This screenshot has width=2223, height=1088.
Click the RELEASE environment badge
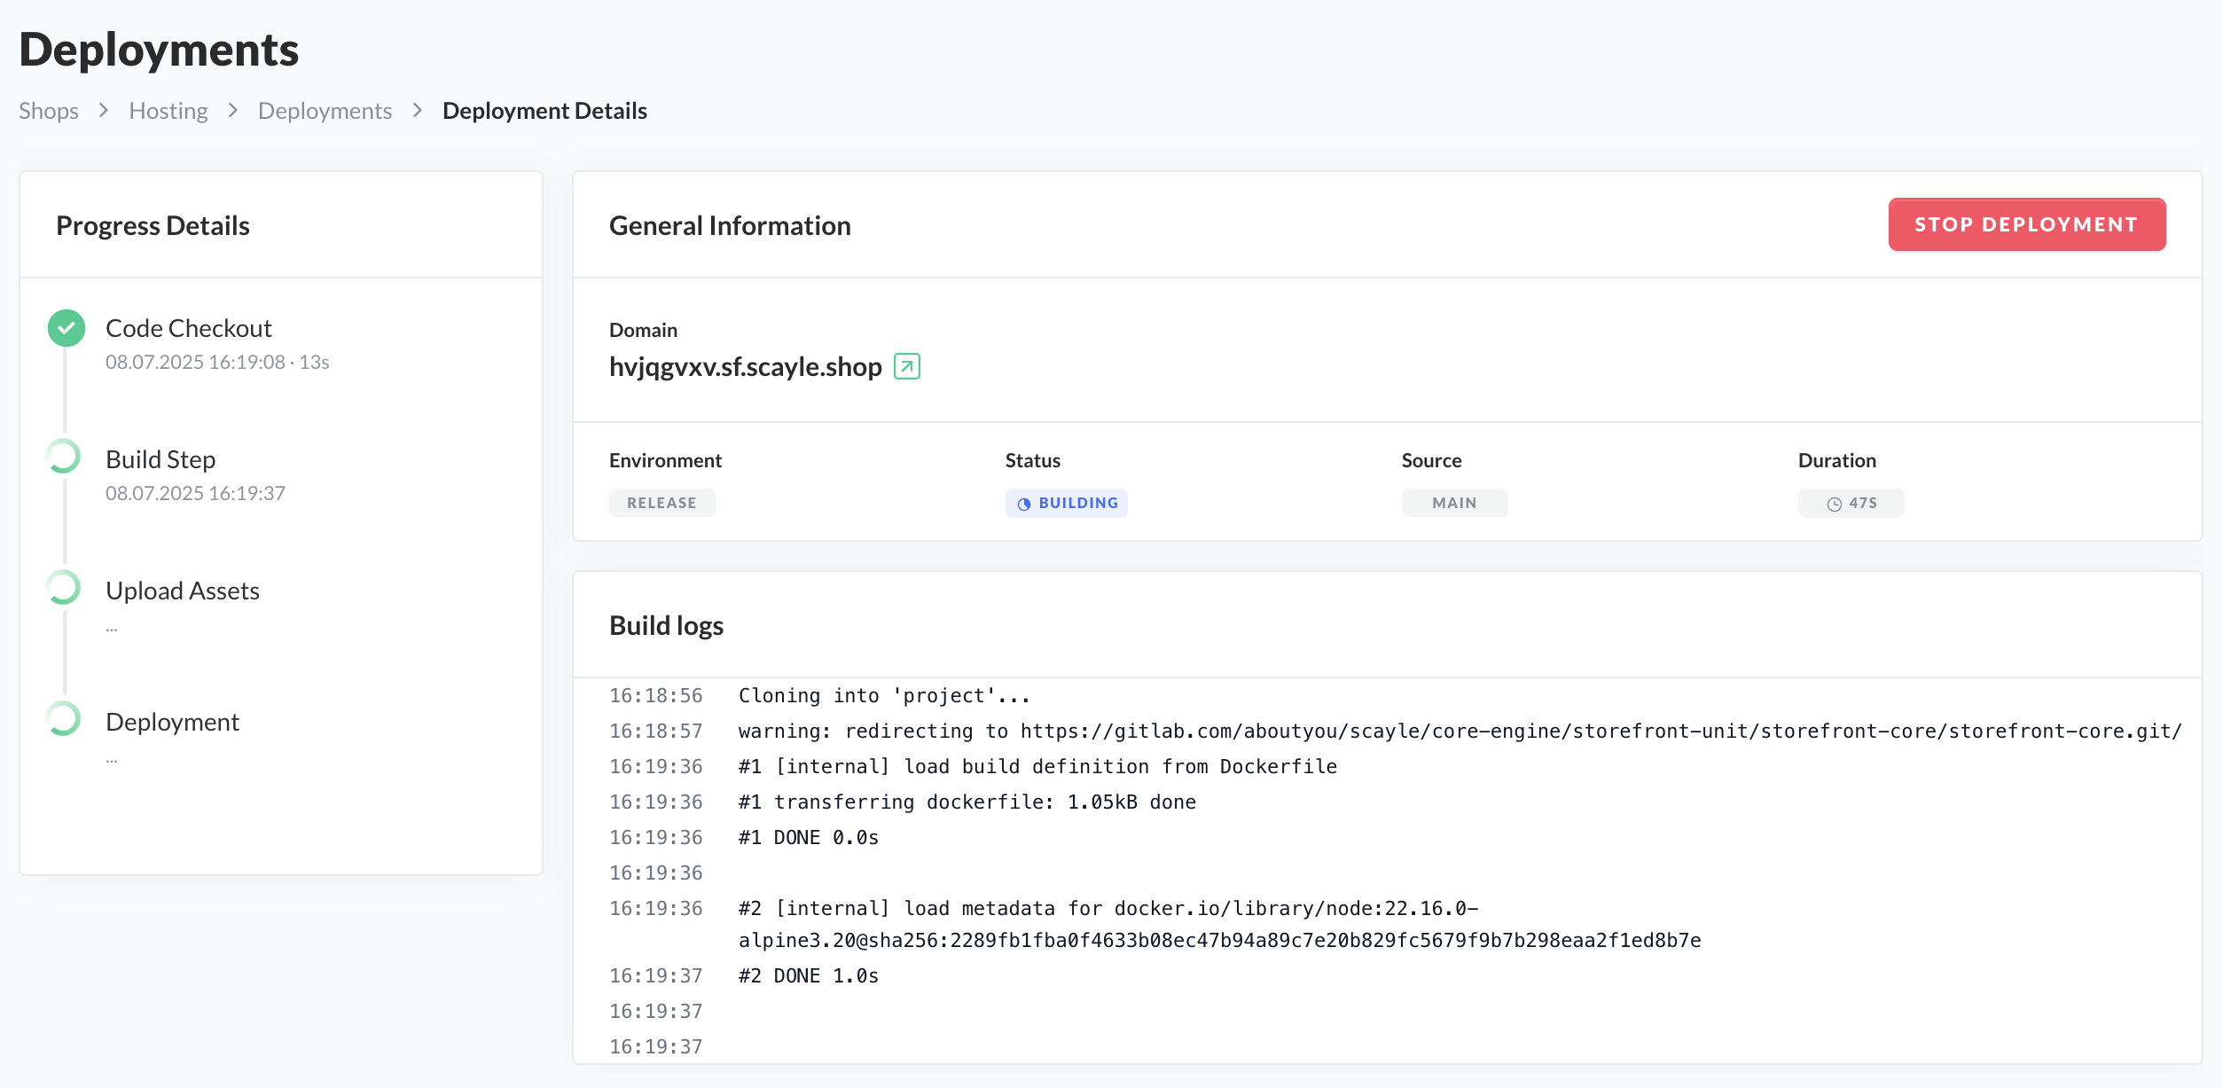click(661, 503)
